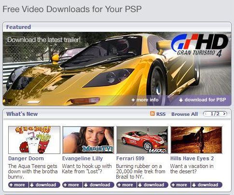The image size is (234, 195).
Task: Click download button under Evangeline Lilly
Action: pyautogui.click(x=98, y=185)
